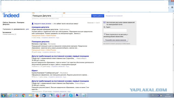Open Internet Explorer from the taskbar
Viewport: 174px width, 98px height.
10,96
